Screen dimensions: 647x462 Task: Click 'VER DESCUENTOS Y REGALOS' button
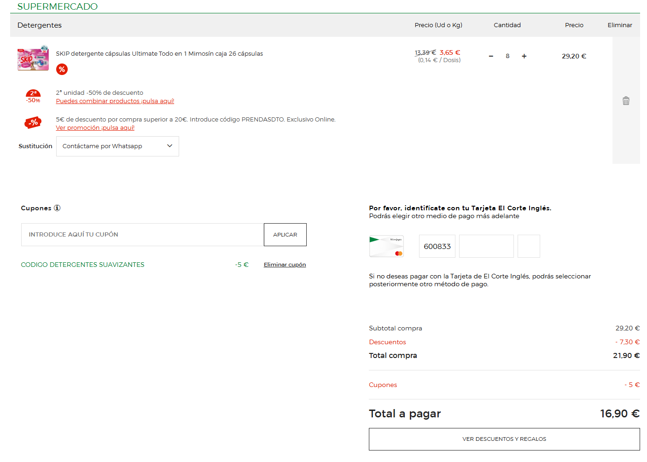[504, 439]
